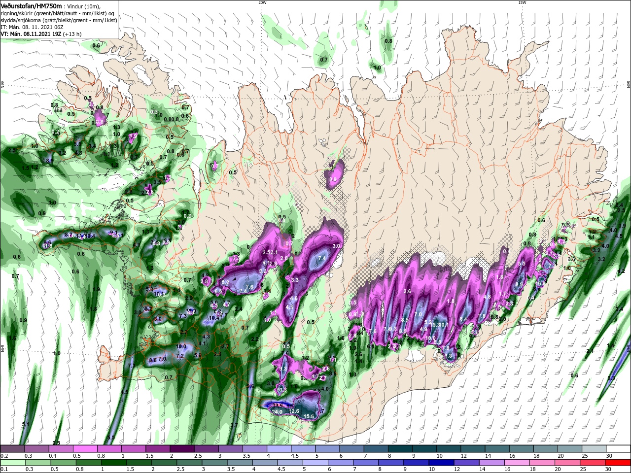631x473 pixels.
Task: Click the '20W' longitude label
Action: [x=262, y=2]
